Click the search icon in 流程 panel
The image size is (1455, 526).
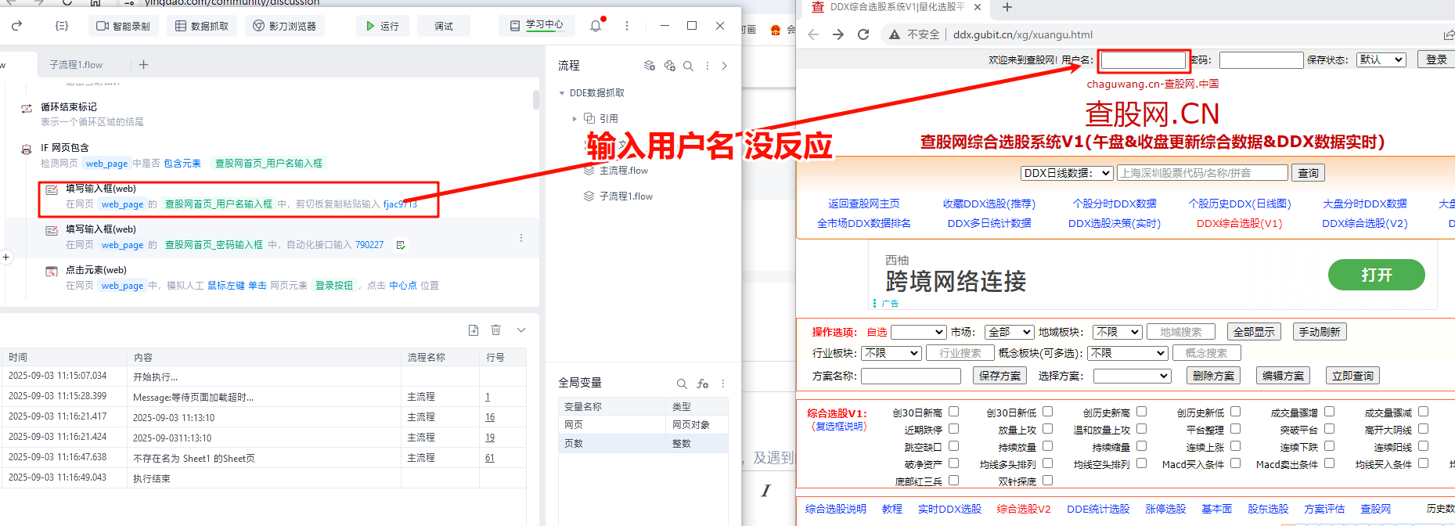click(x=688, y=66)
